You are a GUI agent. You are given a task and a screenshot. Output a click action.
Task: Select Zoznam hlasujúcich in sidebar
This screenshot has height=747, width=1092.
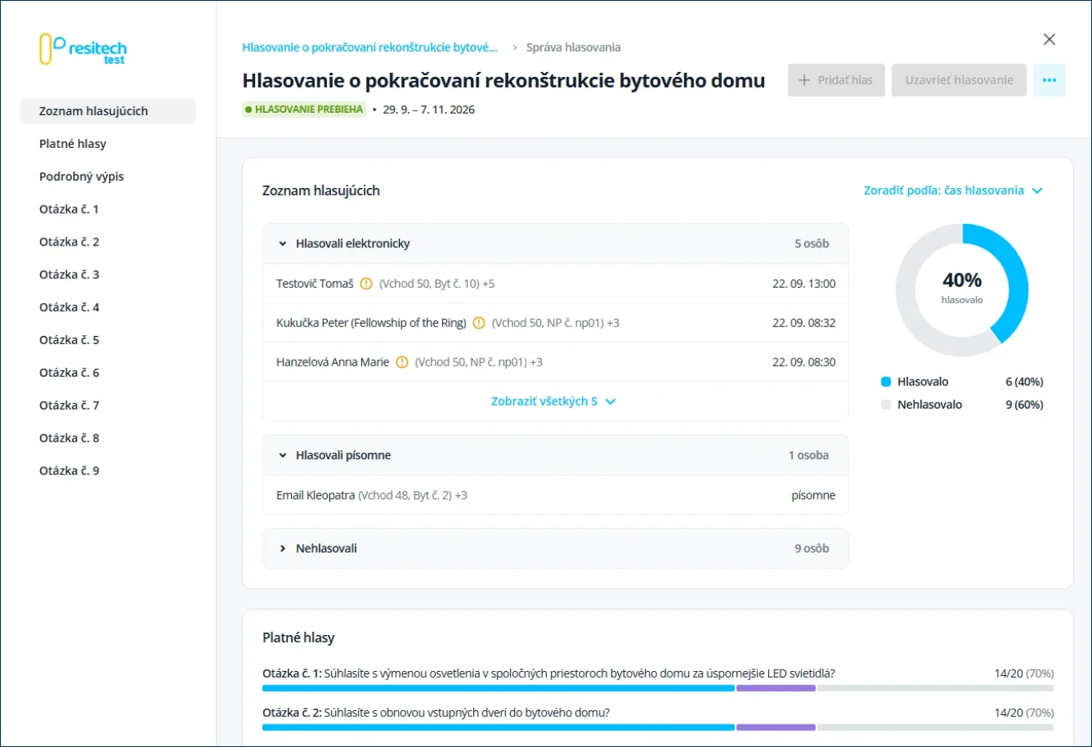coord(108,111)
